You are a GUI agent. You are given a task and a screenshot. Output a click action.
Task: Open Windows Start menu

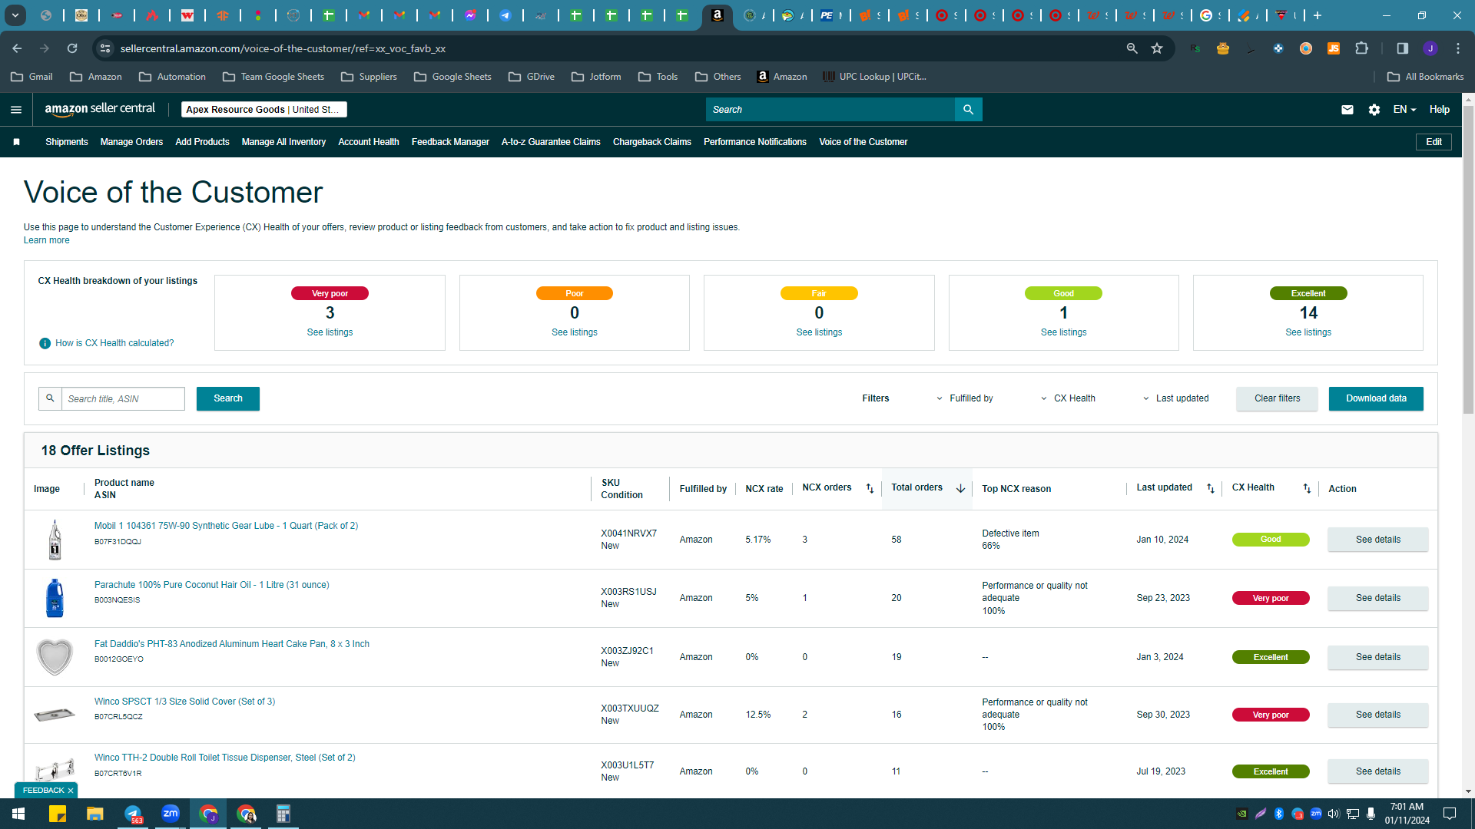pos(18,814)
